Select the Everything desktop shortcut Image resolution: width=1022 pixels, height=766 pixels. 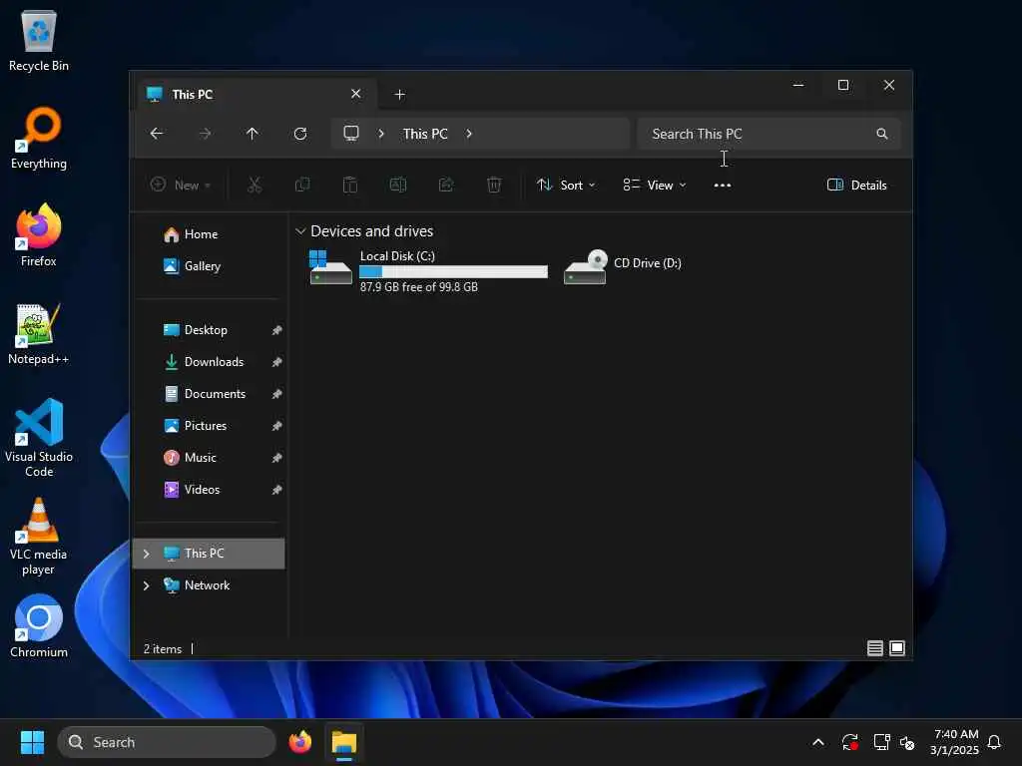coord(39,138)
